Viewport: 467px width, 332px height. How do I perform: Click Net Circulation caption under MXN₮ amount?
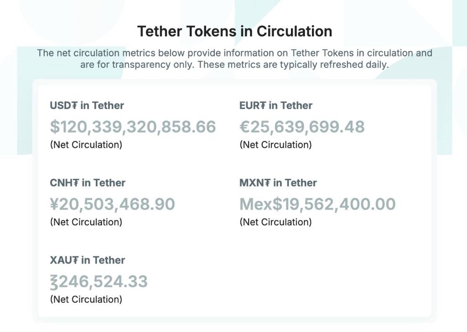point(275,222)
